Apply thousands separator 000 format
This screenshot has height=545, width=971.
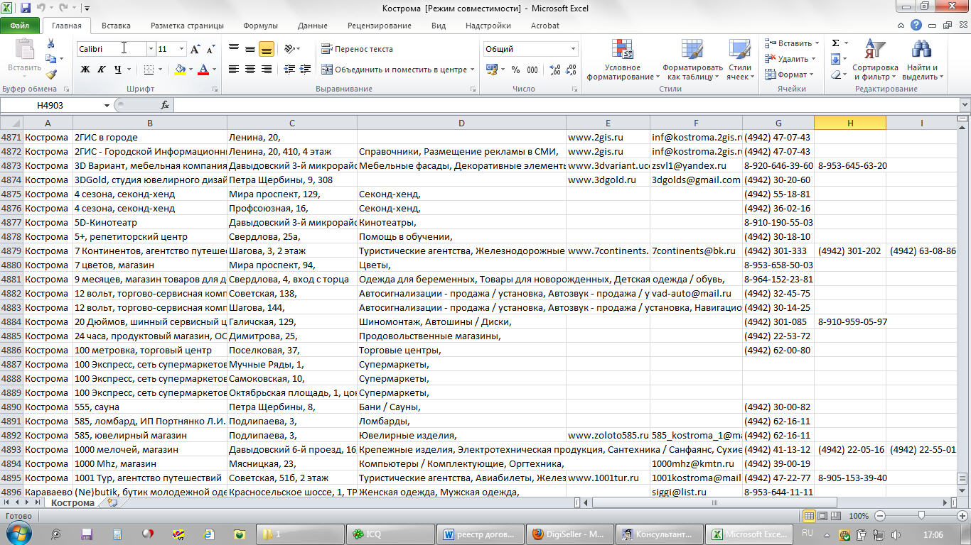pos(531,70)
